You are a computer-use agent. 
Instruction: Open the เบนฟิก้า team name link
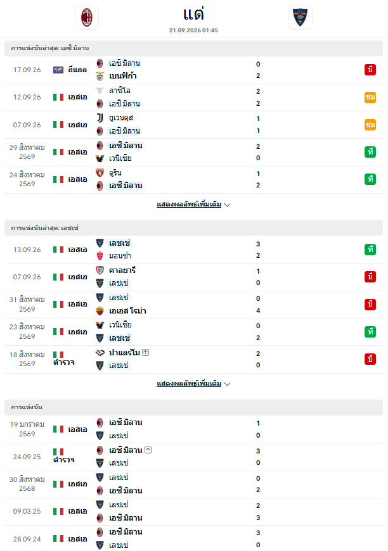pyautogui.click(x=123, y=76)
